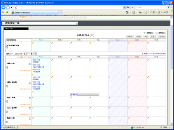Click the internet zone globe in status bar
This screenshot has height=130, width=174.
(x=132, y=128)
